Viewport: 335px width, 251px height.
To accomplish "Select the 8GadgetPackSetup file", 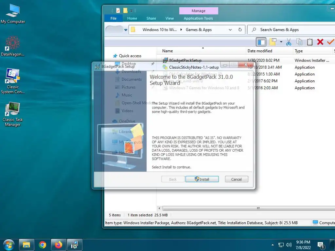I will click(x=185, y=60).
